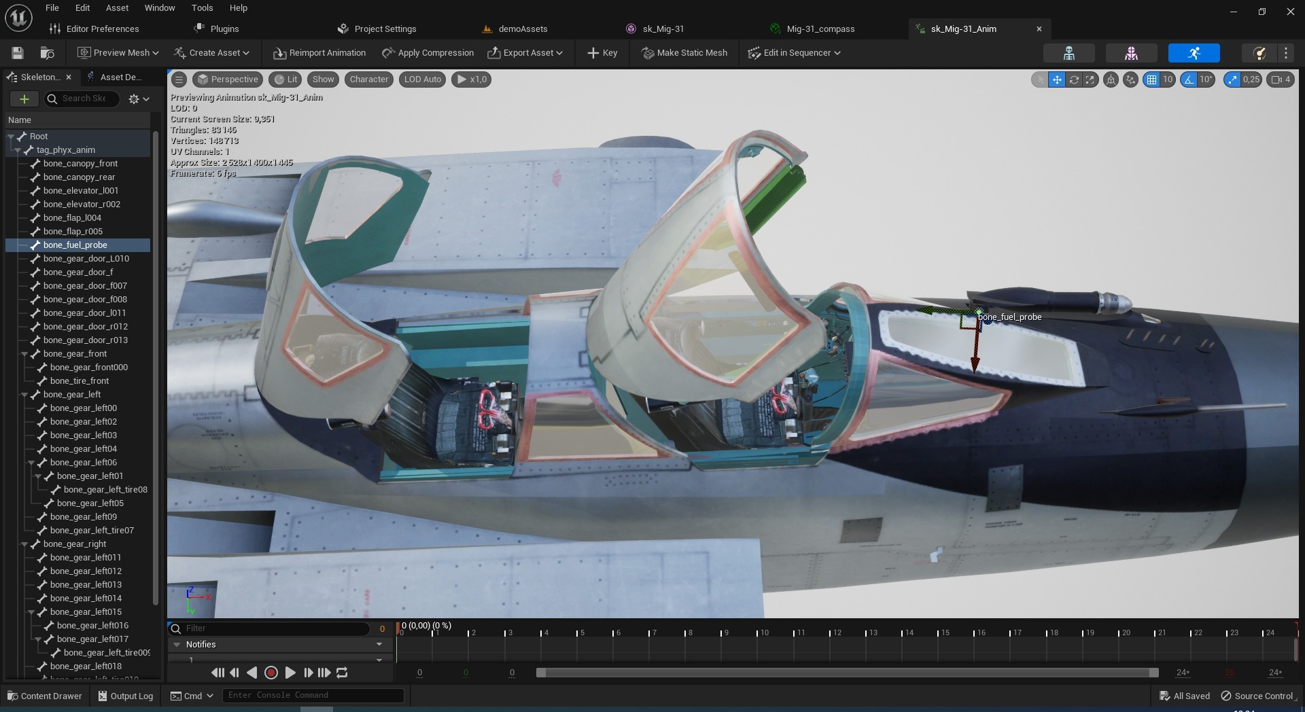
Task: Add a new bone with the green plus
Action: click(24, 99)
